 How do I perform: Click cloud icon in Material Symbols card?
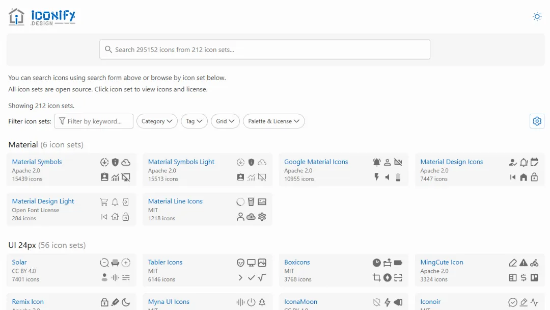point(126,162)
